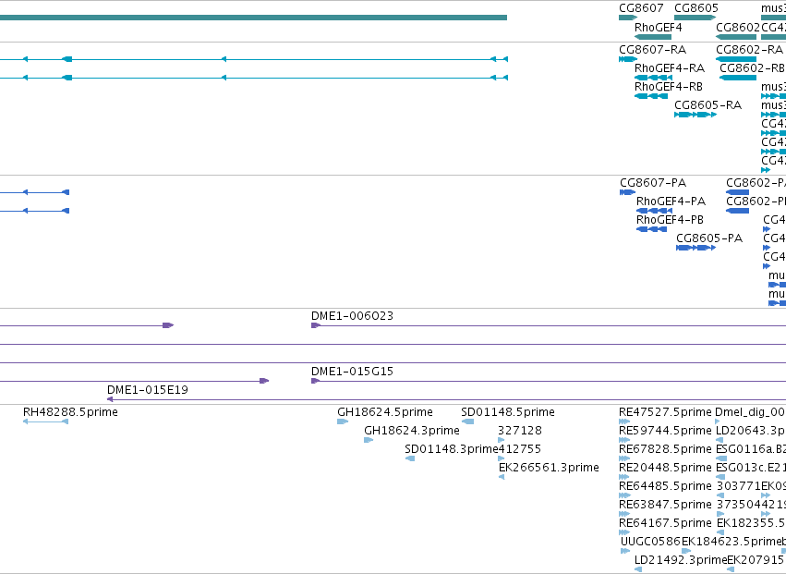This screenshot has width=786, height=574.
Task: Open the RE67828.5prime EST label
Action: coord(665,449)
